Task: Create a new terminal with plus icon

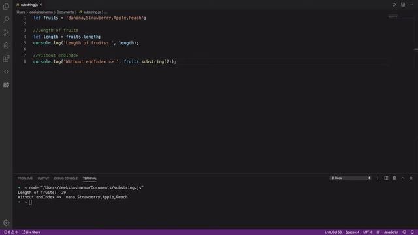Action: point(378,178)
